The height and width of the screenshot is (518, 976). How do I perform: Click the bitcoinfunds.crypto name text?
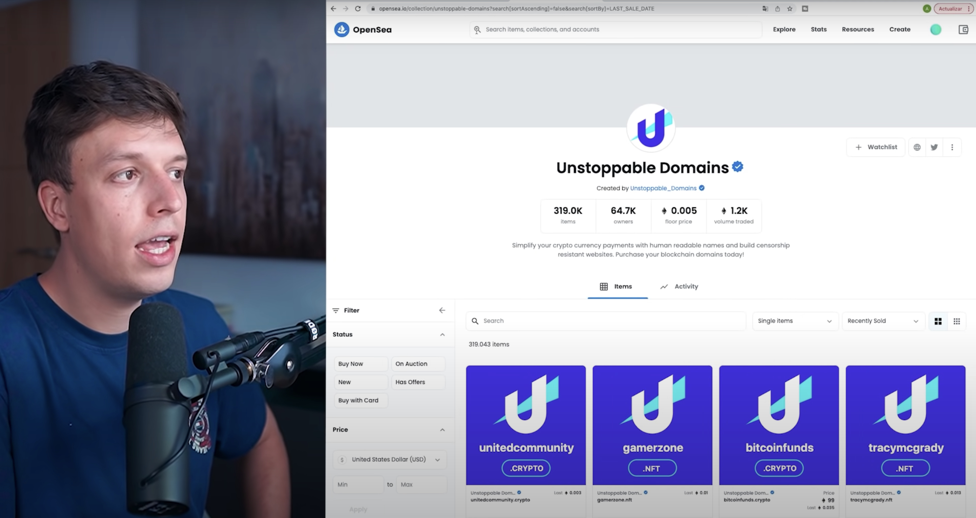point(747,500)
